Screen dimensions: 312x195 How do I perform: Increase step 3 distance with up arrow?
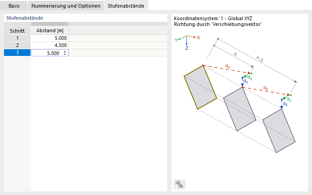[x=65, y=52]
